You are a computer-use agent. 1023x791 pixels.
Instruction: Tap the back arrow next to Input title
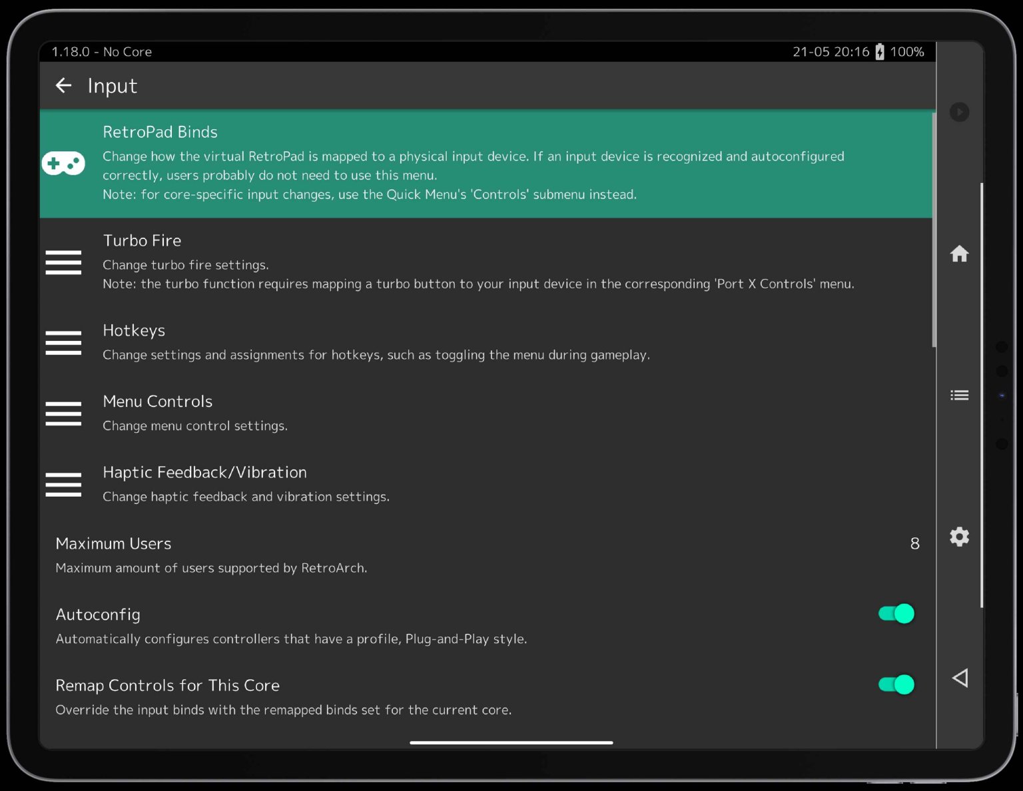pyautogui.click(x=63, y=85)
